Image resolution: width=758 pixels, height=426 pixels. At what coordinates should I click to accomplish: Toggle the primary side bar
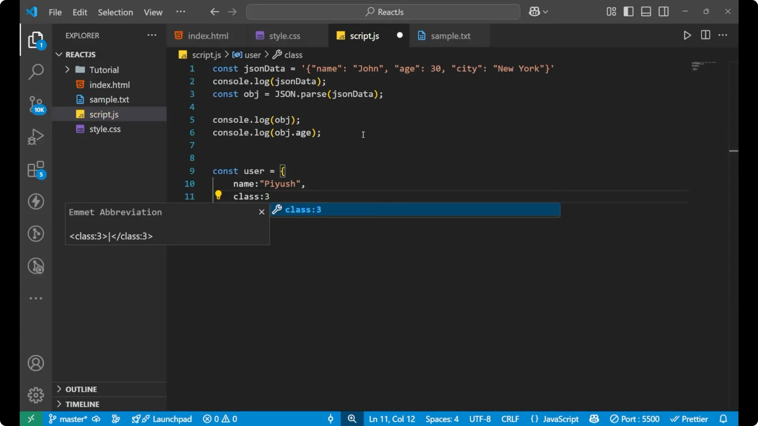[629, 11]
